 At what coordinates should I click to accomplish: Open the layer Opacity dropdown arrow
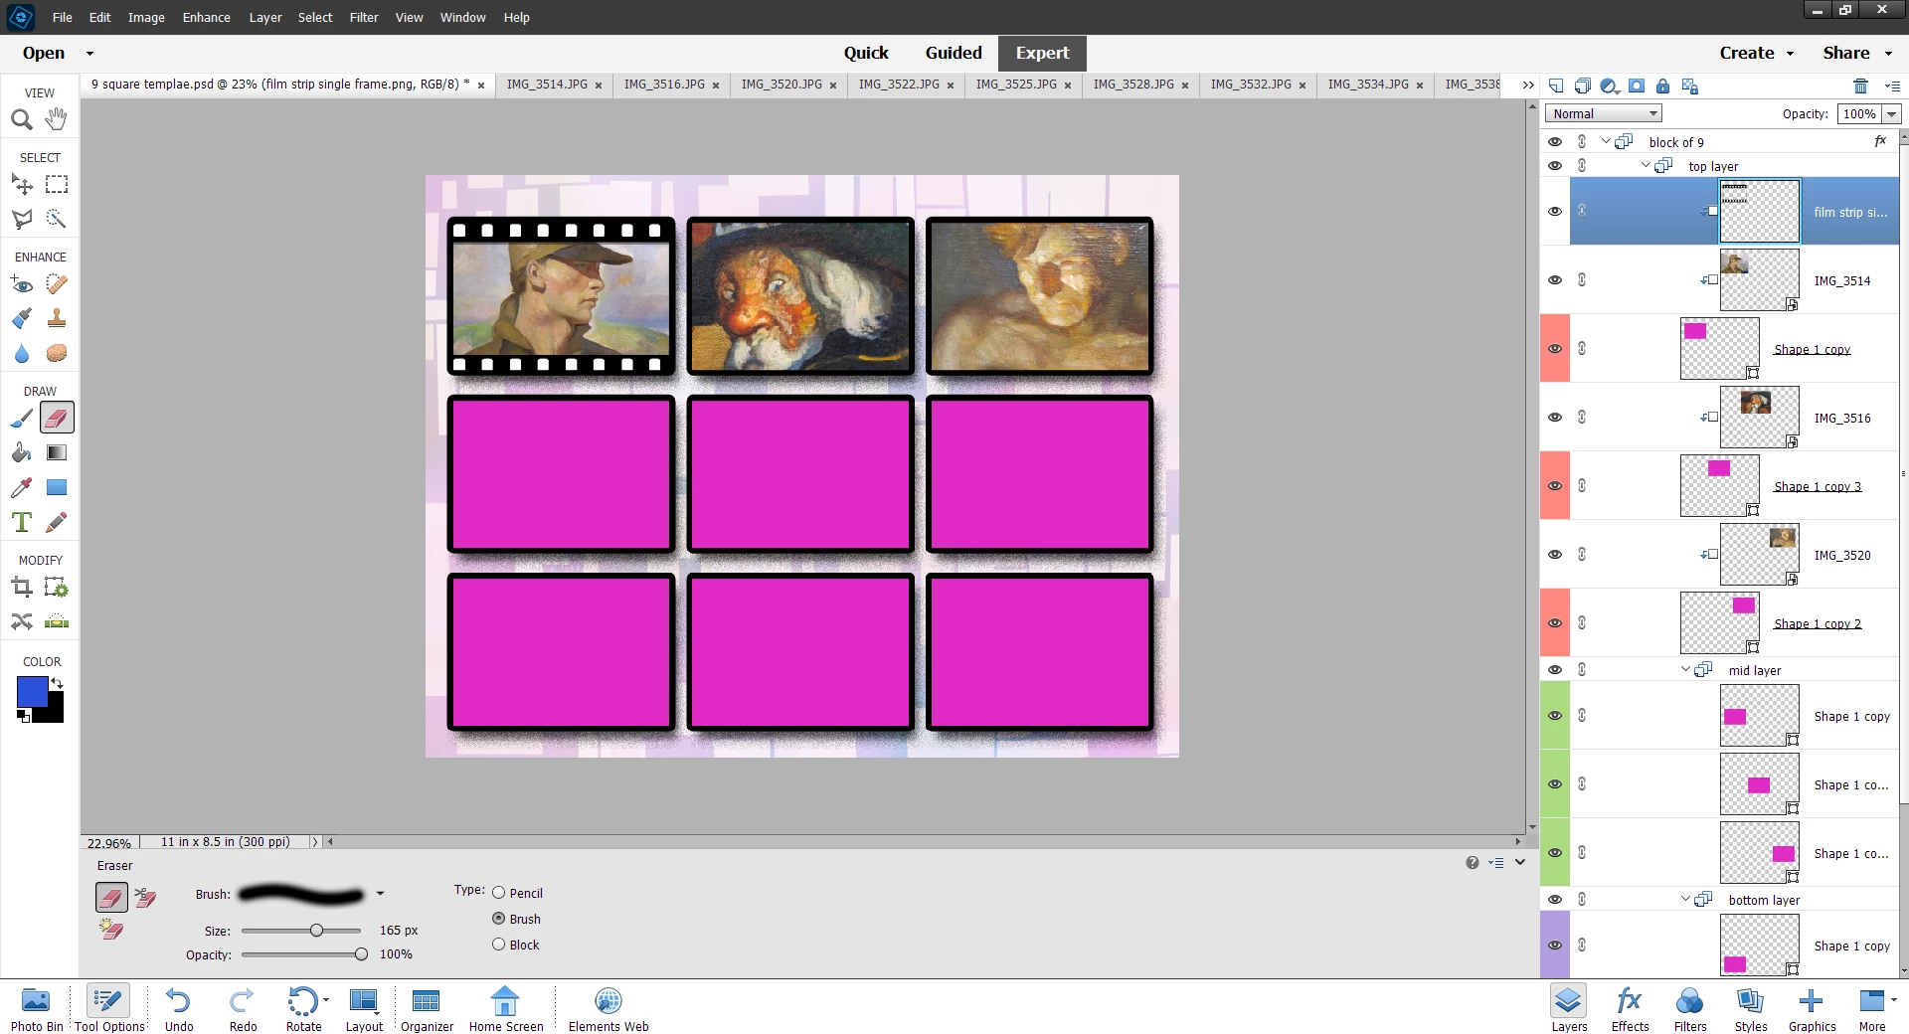coord(1891,114)
